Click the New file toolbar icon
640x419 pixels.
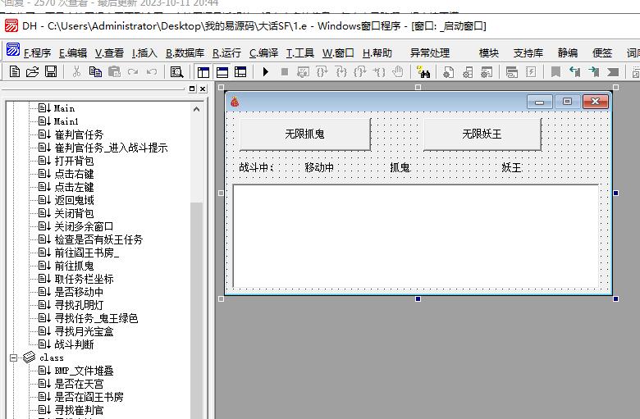coord(15,72)
